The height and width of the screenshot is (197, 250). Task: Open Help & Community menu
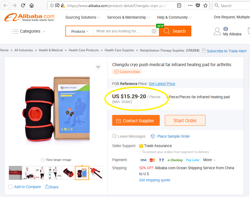coord(174,17)
